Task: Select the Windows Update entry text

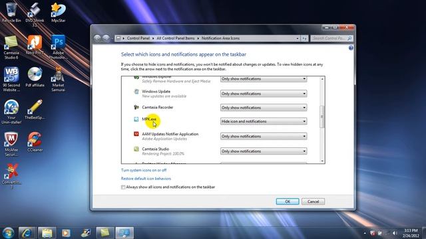Action: coord(156,92)
